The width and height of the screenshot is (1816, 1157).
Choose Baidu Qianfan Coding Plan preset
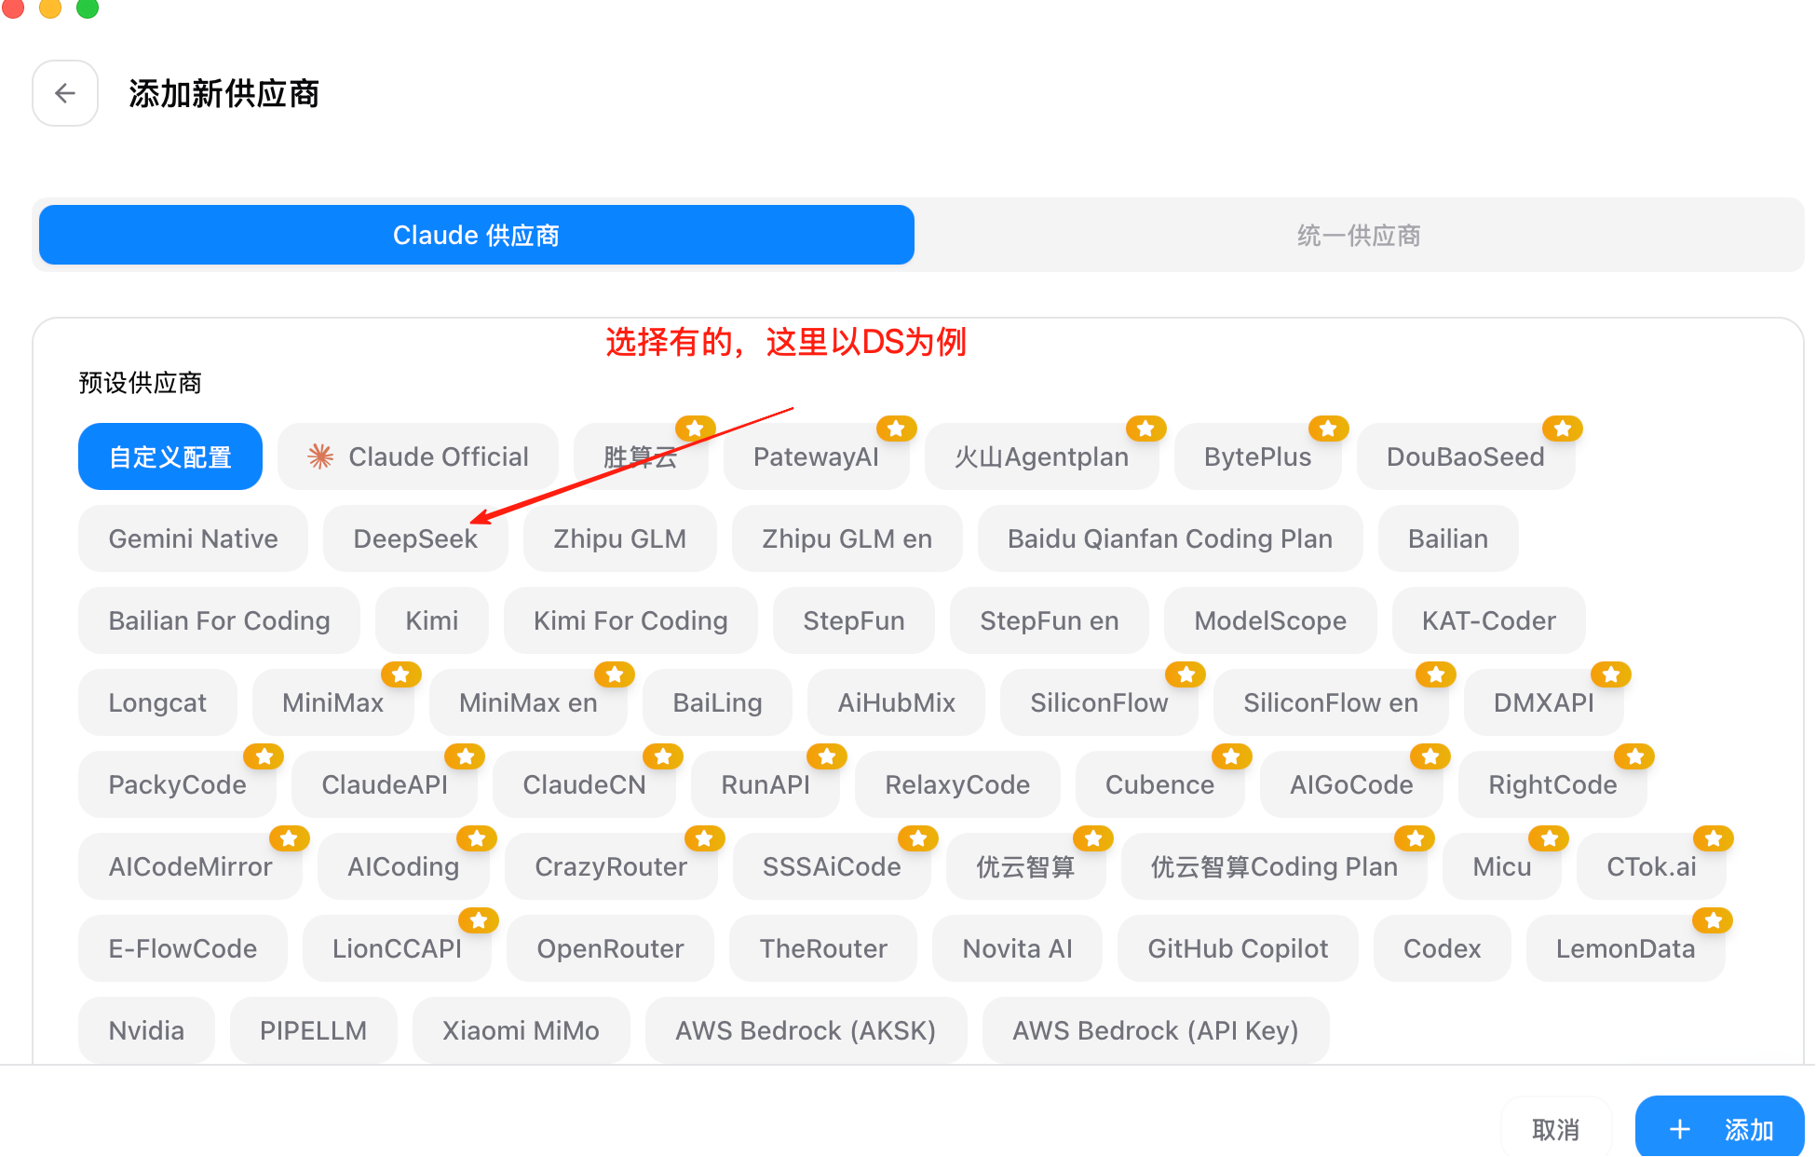(1170, 538)
